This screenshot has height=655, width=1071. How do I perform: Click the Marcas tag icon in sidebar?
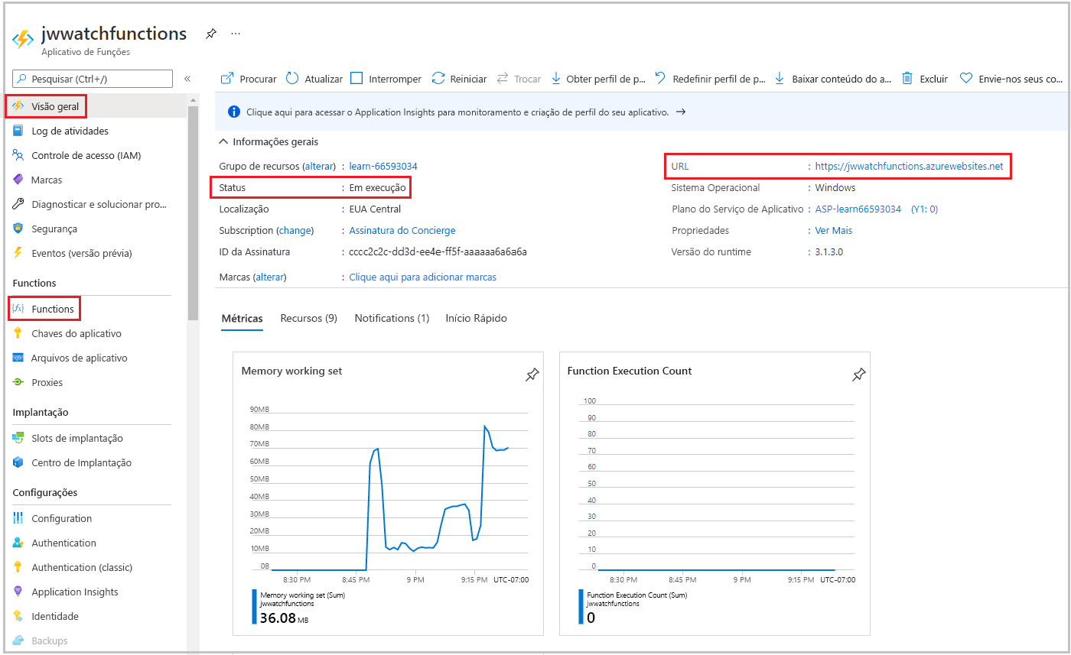click(x=18, y=180)
